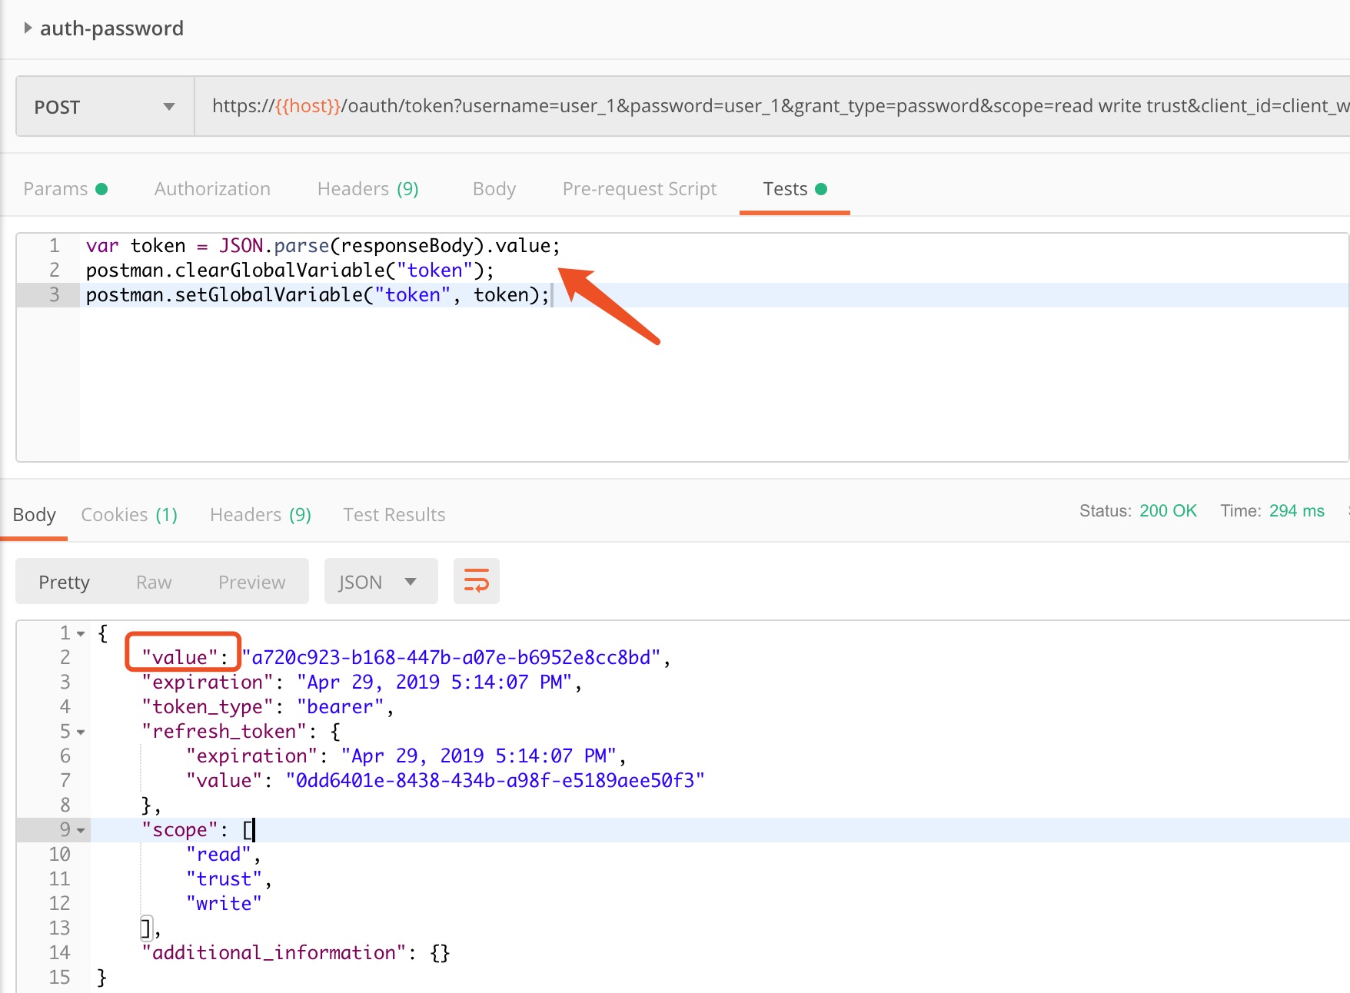The width and height of the screenshot is (1350, 993).
Task: Click the "bearer" token_type value
Action: coord(340,707)
